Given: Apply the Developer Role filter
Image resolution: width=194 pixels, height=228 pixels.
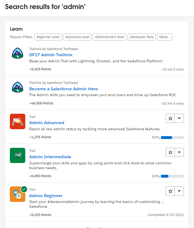Looking at the screenshot, I should pyautogui.click(x=142, y=37).
